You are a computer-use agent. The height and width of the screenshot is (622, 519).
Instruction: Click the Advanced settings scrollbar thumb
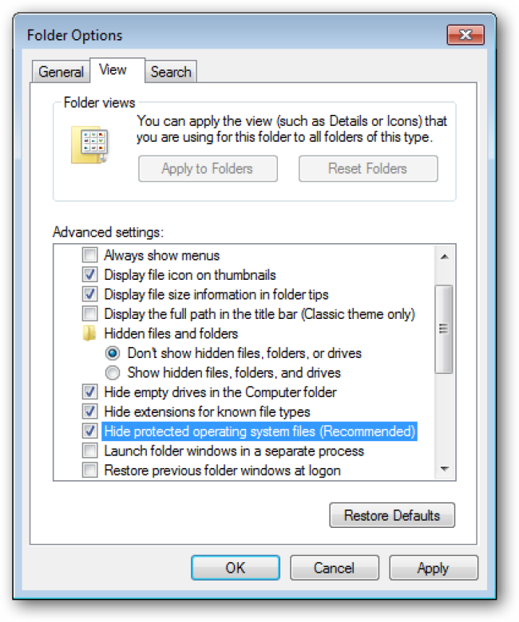(x=444, y=329)
